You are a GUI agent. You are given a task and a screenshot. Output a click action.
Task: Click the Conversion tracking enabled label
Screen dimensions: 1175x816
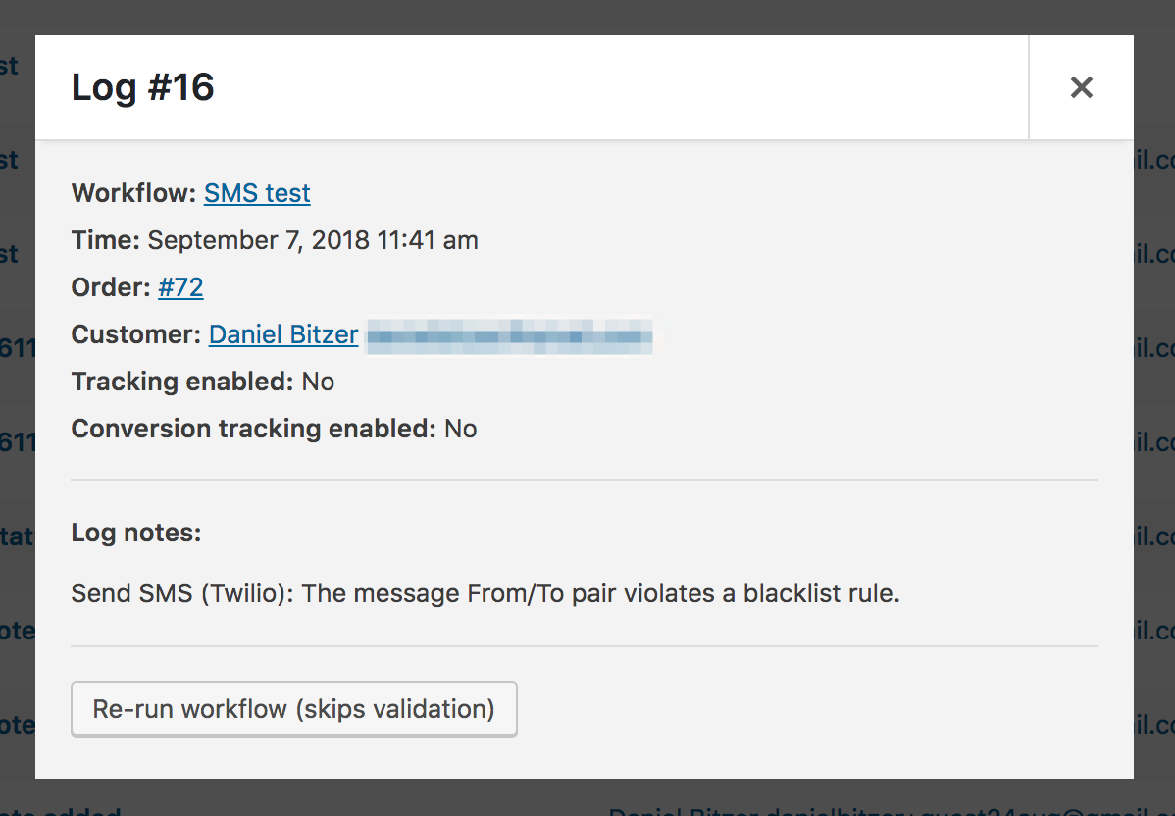(253, 429)
